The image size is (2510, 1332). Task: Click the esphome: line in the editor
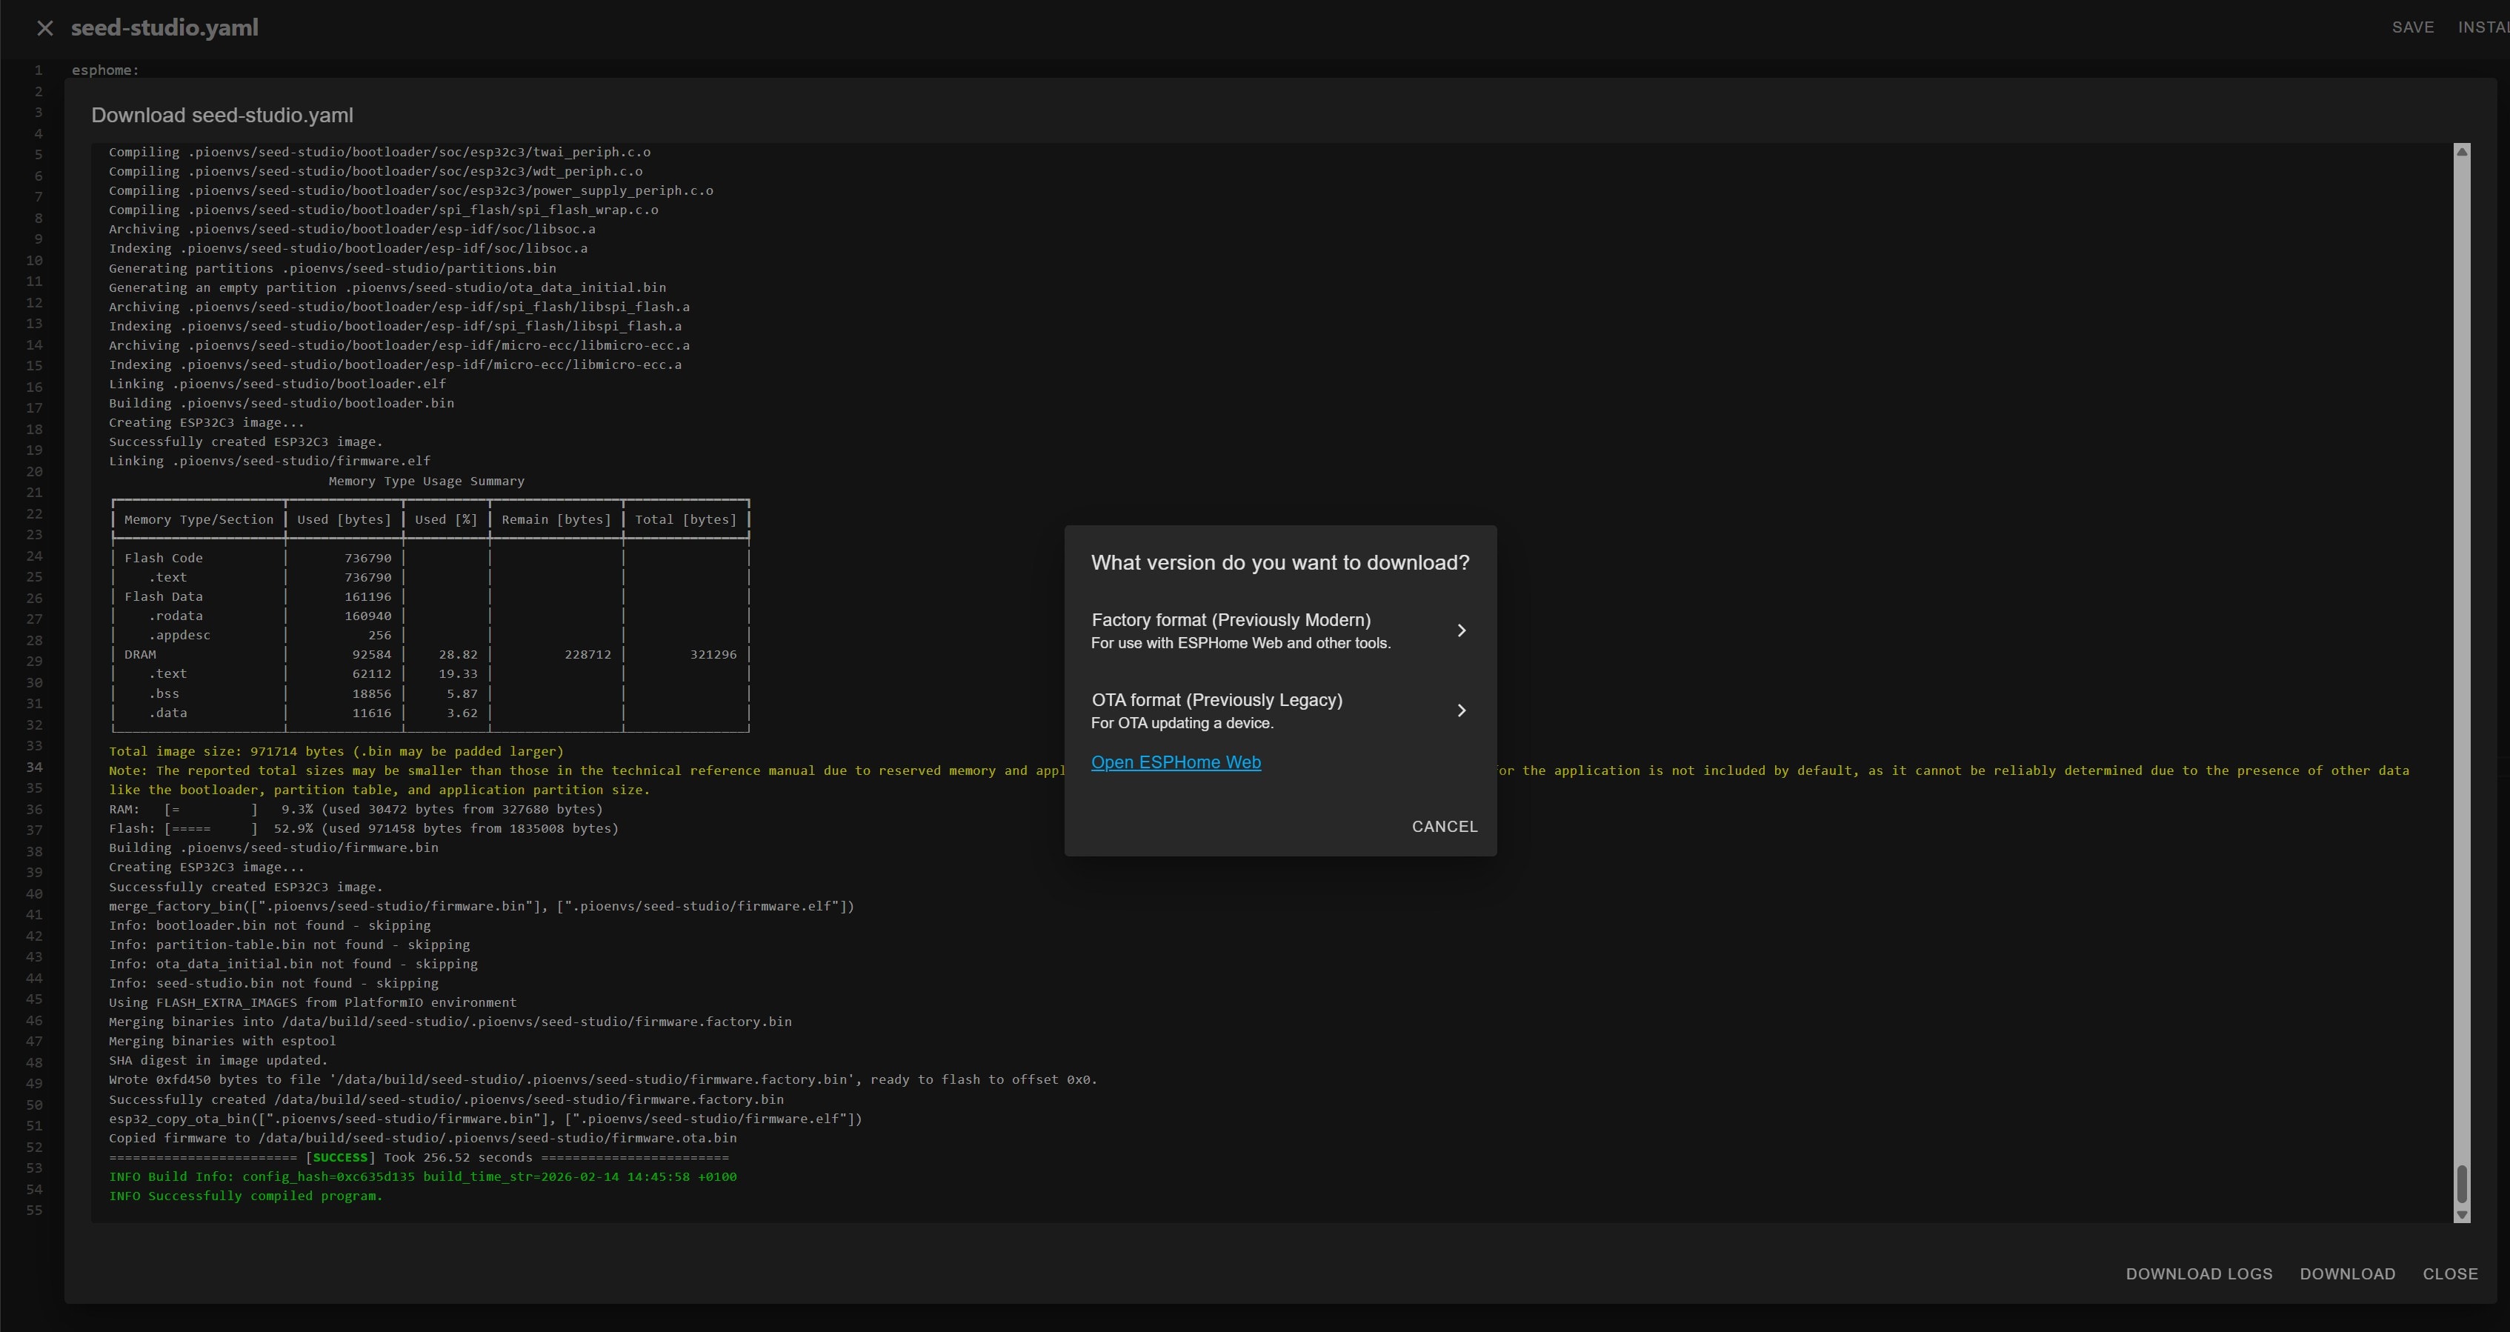[x=105, y=70]
